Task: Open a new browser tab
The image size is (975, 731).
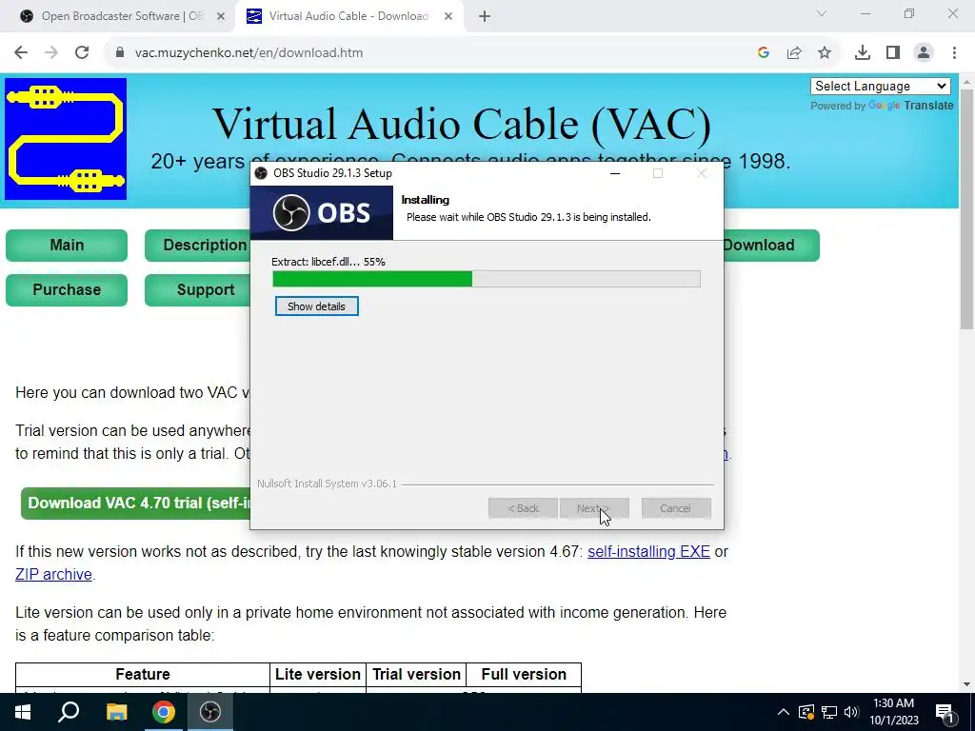Action: point(485,17)
